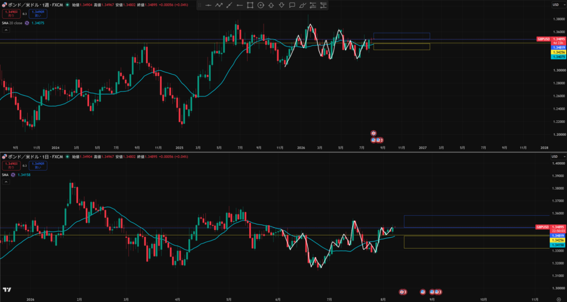The height and width of the screenshot is (302, 567).
Task: Click the weekly chart 1.34902 sell button
Action: click(11, 14)
